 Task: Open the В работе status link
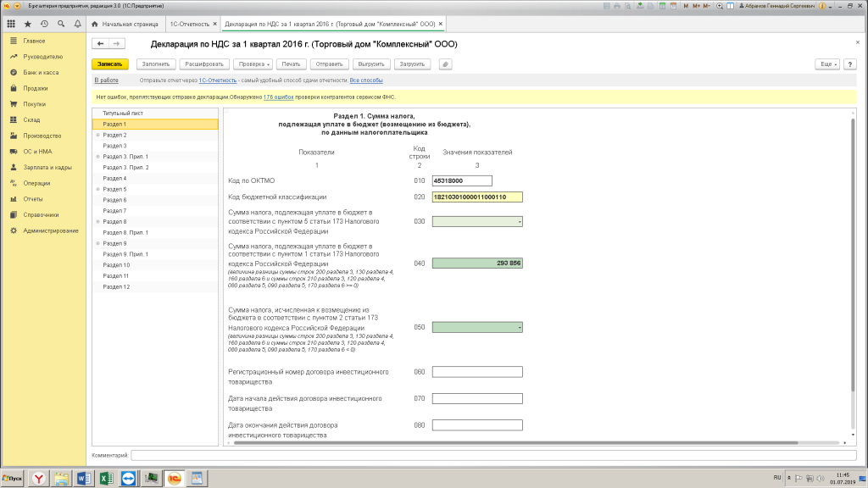106,80
